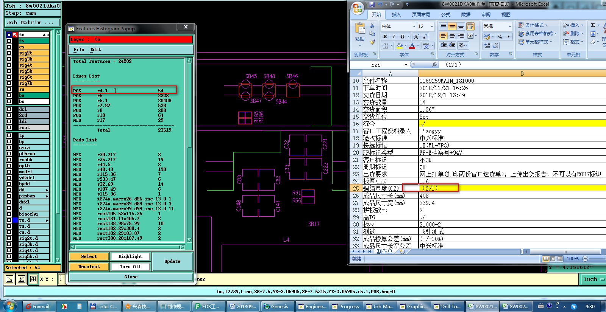Image resolution: width=606 pixels, height=312 pixels.
Task: Click the Save icon in Excel's quick access toolbar
Action: pyautogui.click(x=372, y=4)
